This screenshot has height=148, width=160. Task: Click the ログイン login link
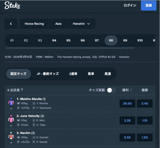(x=130, y=5)
